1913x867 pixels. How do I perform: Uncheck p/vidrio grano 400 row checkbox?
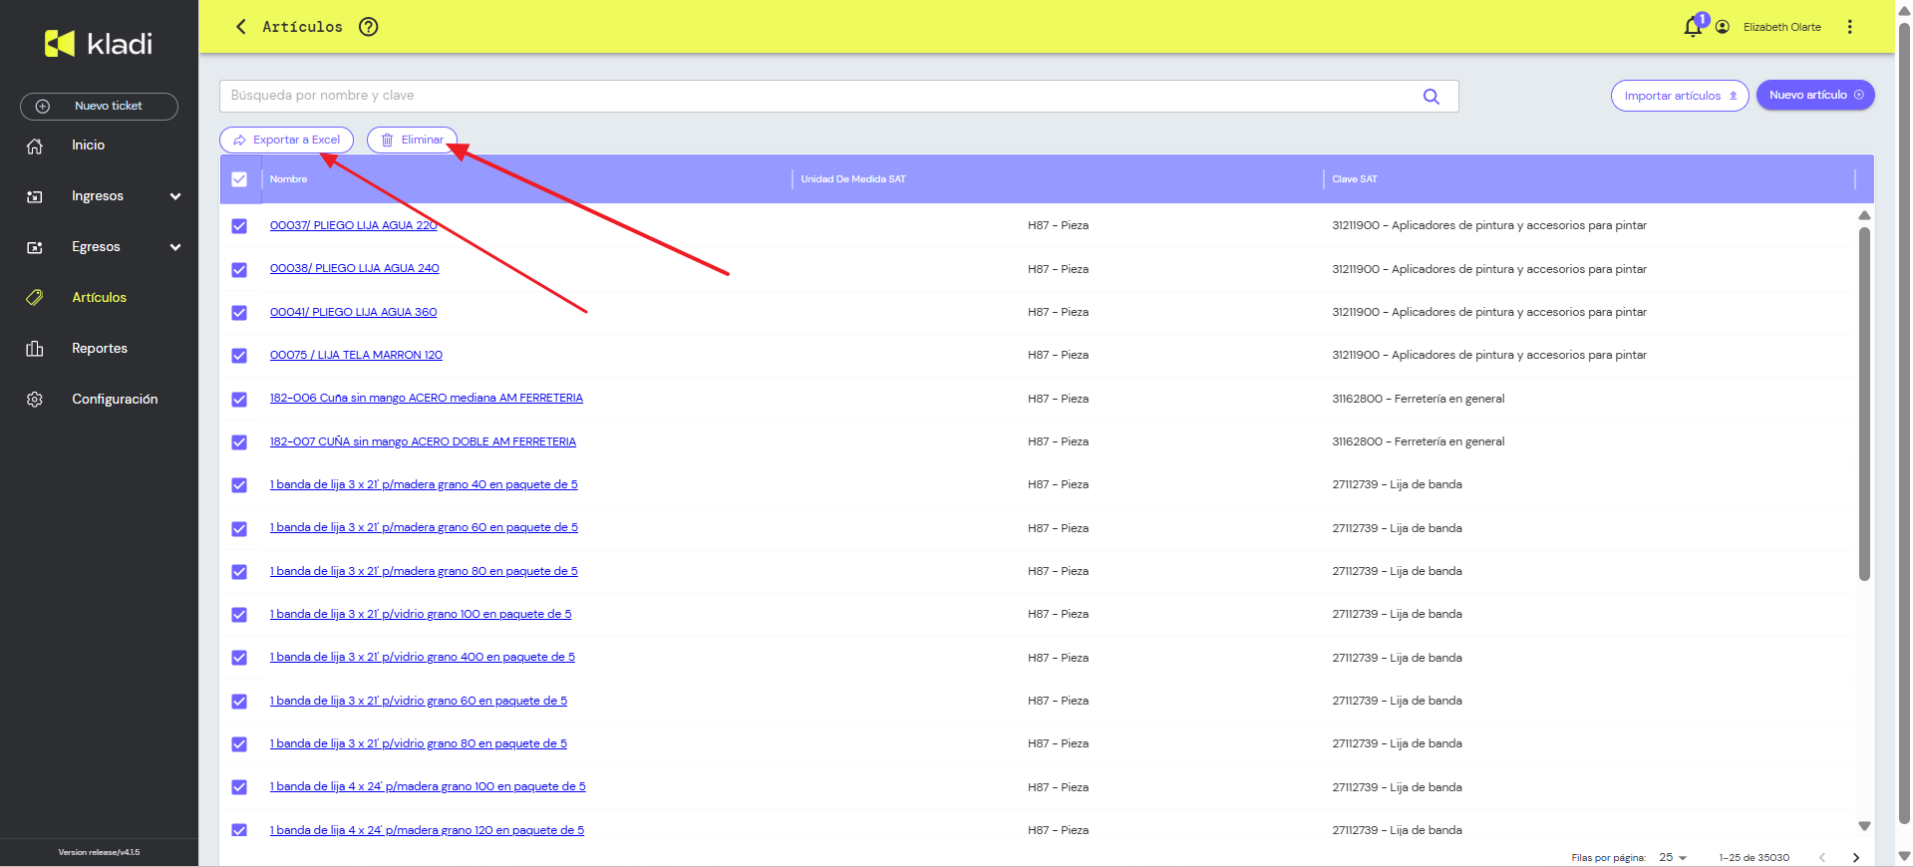point(239,658)
